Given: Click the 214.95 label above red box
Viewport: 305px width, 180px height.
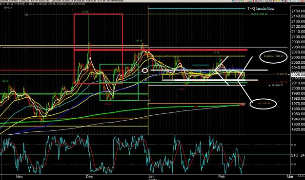Looking at the screenshot, I should (85, 12).
